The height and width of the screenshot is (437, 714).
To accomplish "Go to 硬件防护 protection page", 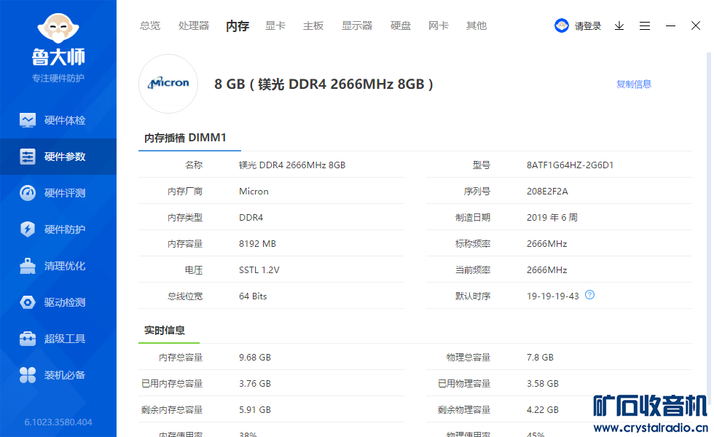I will 58,229.
